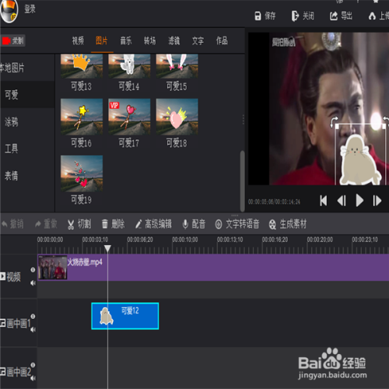Mute the 视频 track audio
The image size is (389, 389).
click(x=33, y=283)
